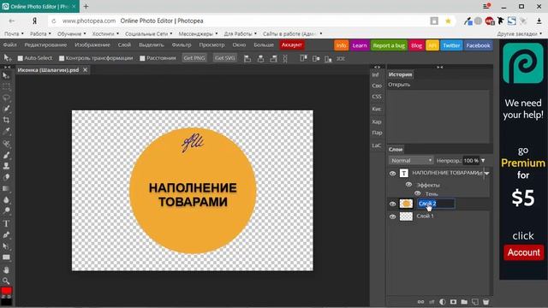Select the Clone Stamp tool

tap(6, 166)
